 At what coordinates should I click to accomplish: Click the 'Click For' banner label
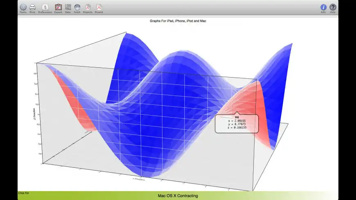[24, 193]
